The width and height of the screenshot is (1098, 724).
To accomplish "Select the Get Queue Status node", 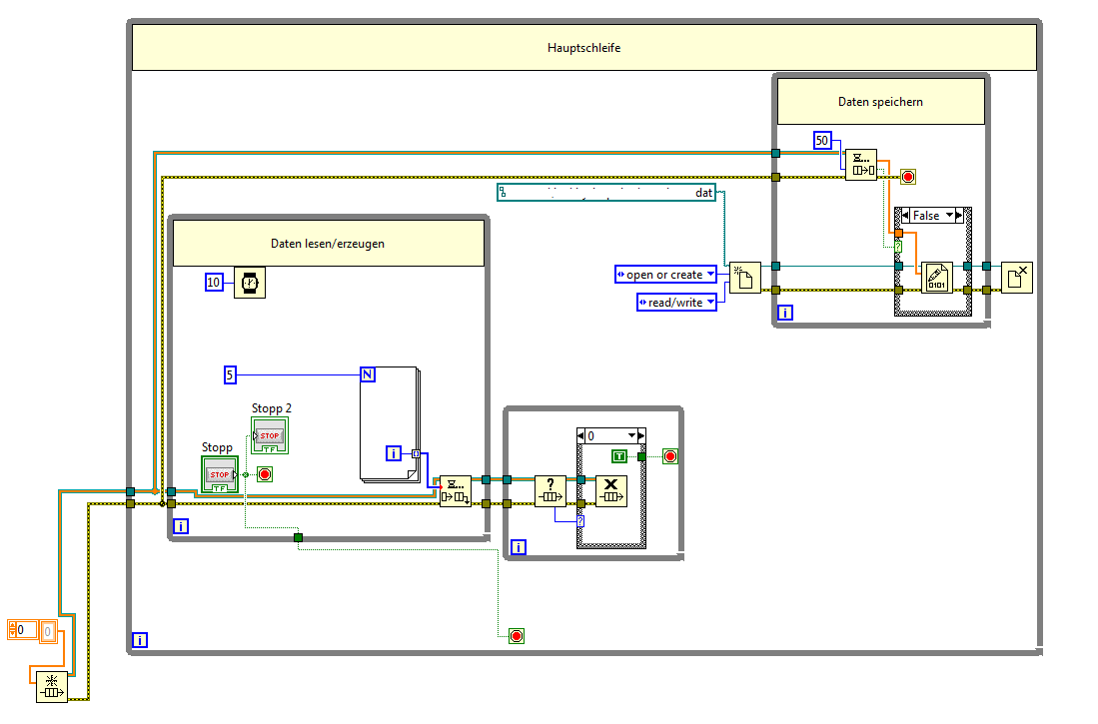I will pyautogui.click(x=550, y=491).
